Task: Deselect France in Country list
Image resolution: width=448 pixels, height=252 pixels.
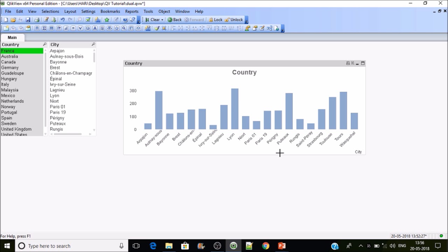Action: (22, 51)
